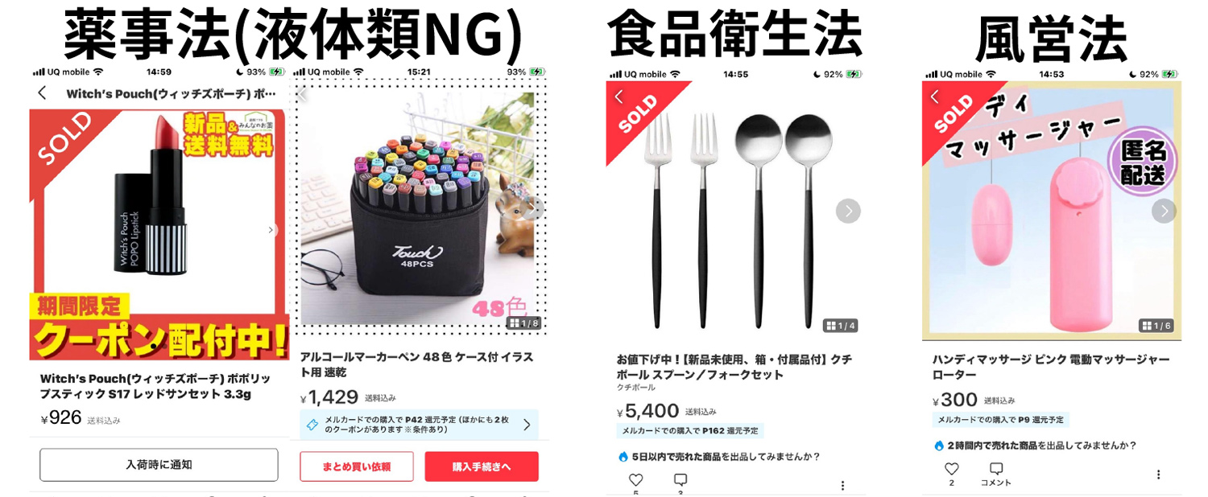The width and height of the screenshot is (1208, 497).
Task: Tap the 48-color marker pen product photo
Action: coord(418,207)
